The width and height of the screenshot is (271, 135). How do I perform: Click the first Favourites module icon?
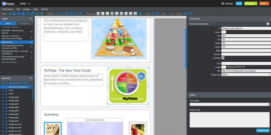[x=98, y=14]
